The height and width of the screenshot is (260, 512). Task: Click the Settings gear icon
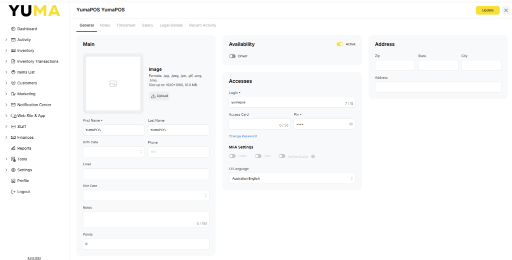pos(13,170)
